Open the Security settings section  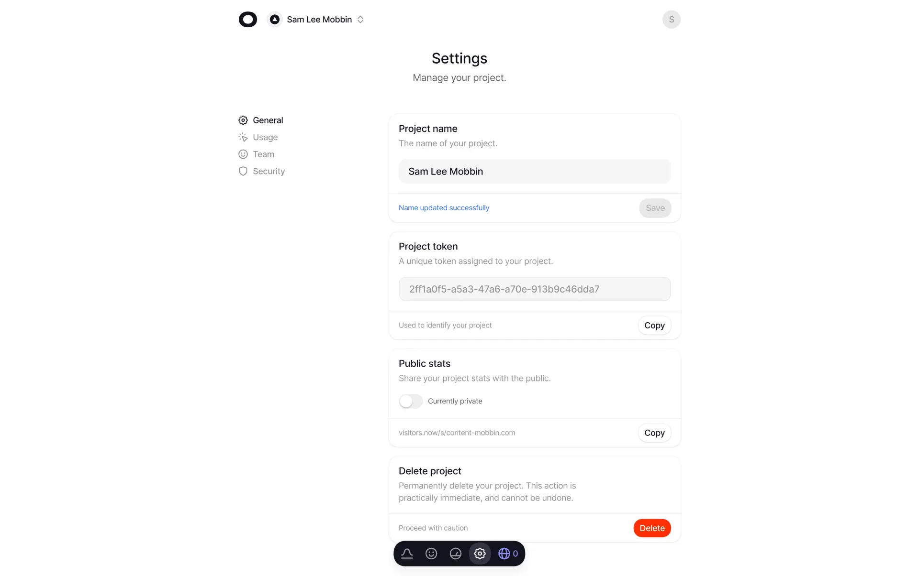pyautogui.click(x=262, y=171)
